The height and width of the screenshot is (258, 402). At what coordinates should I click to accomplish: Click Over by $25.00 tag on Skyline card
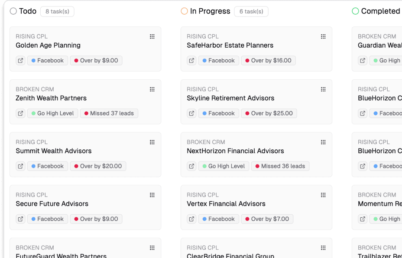(269, 113)
